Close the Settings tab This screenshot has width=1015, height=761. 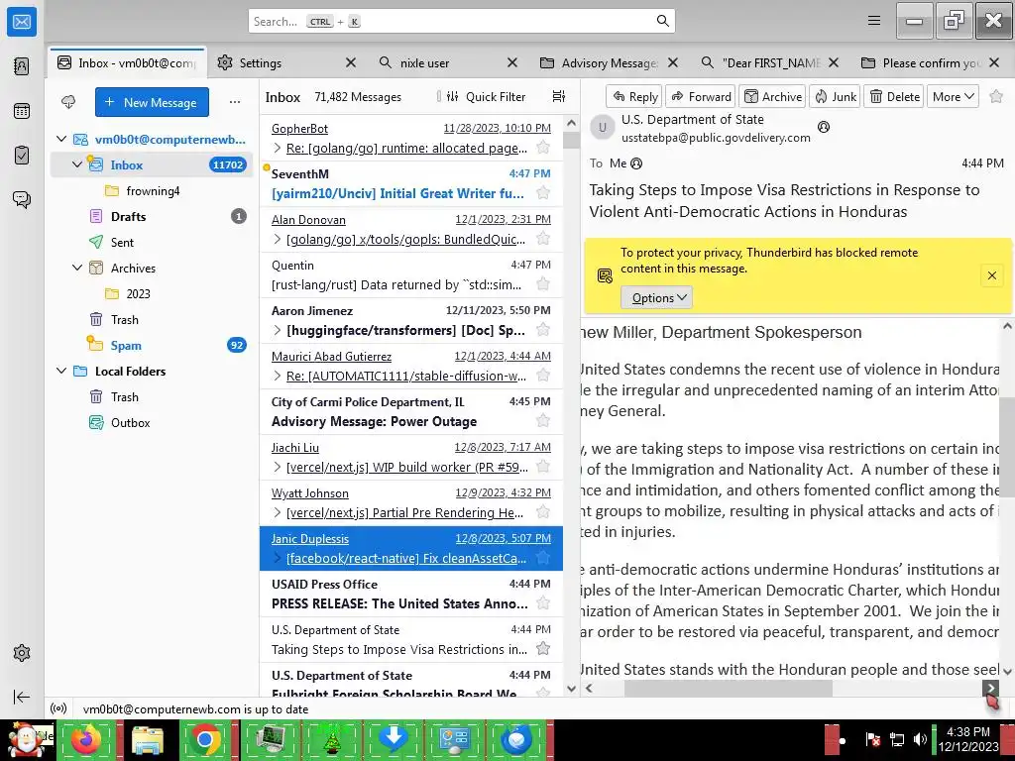[351, 62]
